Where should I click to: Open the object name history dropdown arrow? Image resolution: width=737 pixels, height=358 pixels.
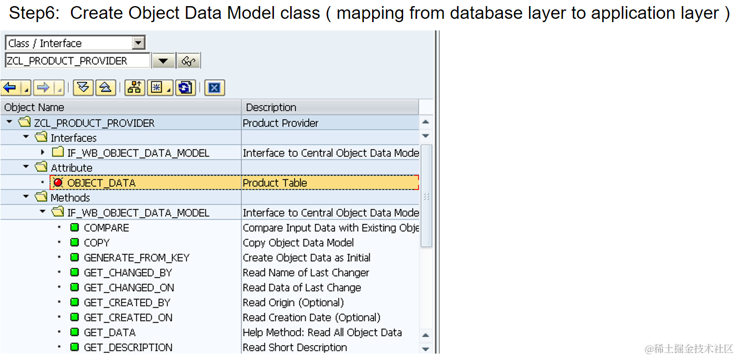click(x=163, y=61)
